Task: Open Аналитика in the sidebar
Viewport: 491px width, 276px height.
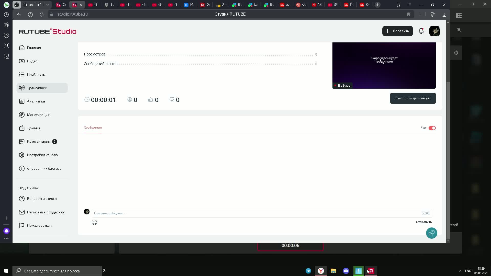Action: click(36, 101)
